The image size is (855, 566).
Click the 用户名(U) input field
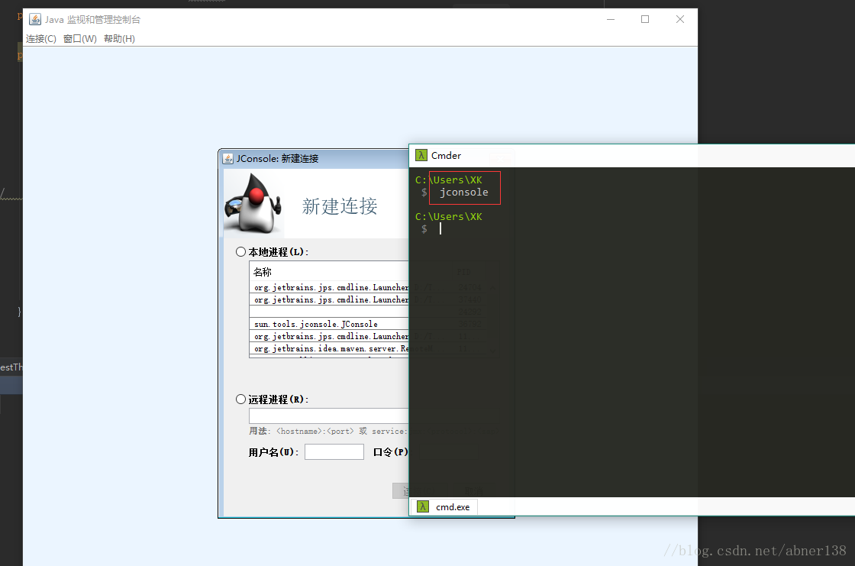pos(334,452)
